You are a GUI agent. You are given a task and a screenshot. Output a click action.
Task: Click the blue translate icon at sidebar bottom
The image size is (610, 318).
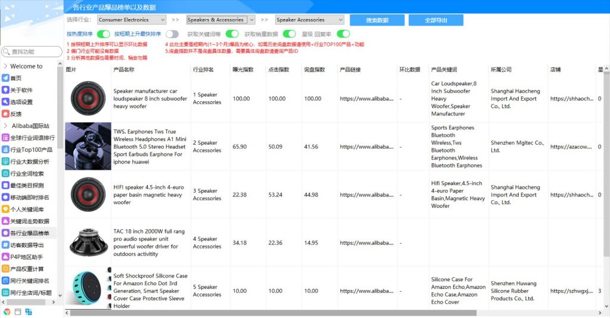point(29,312)
